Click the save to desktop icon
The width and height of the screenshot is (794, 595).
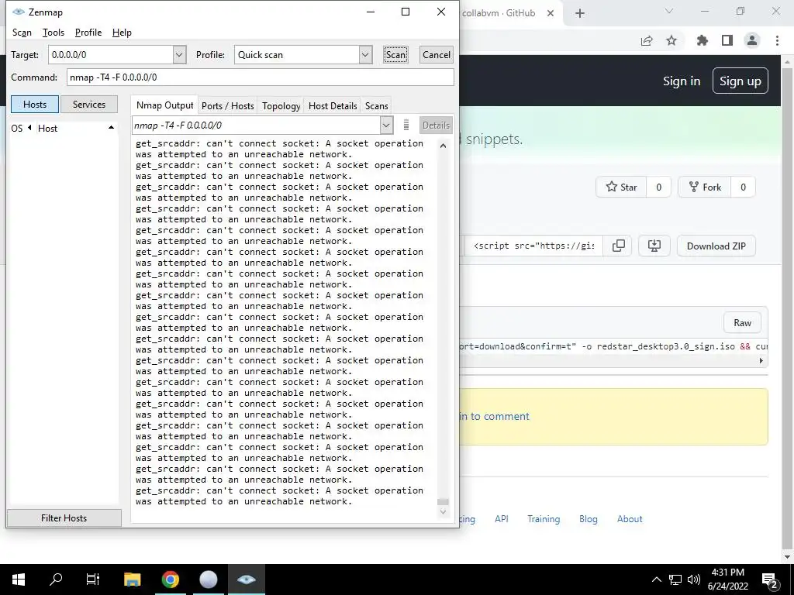click(654, 246)
